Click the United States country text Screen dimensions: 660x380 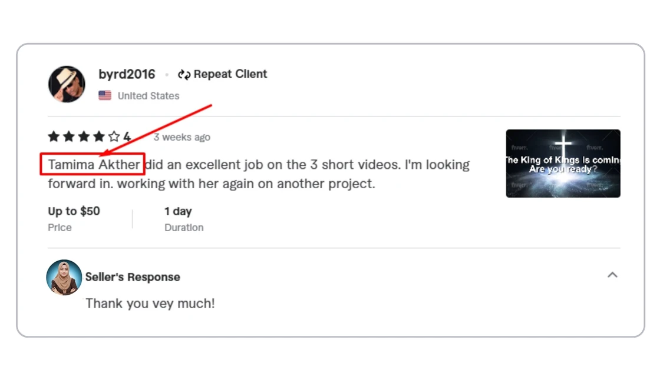[x=148, y=96]
